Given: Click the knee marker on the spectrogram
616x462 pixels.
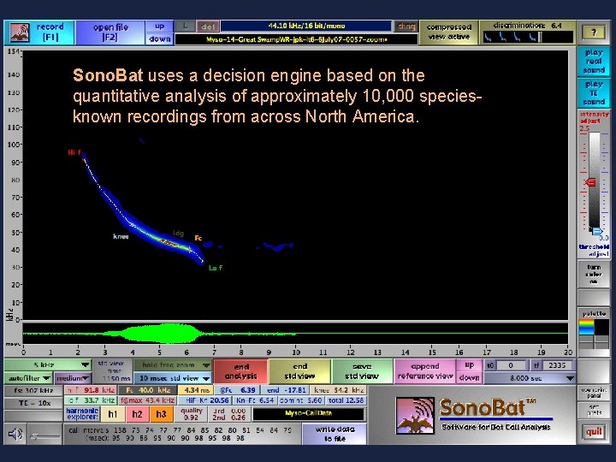Looking at the screenshot, I should [121, 236].
